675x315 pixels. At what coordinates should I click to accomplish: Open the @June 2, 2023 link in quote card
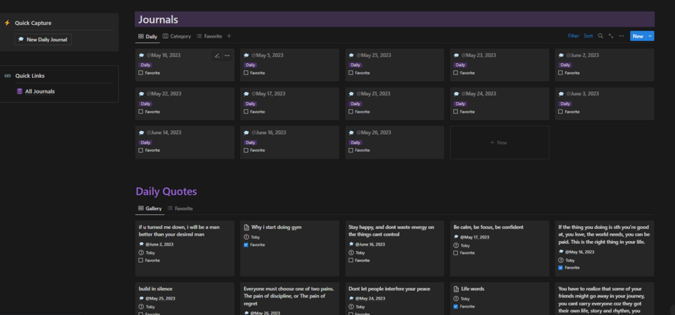[x=159, y=244]
